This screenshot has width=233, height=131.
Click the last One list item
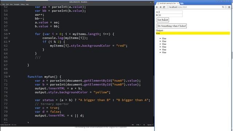click(x=164, y=52)
